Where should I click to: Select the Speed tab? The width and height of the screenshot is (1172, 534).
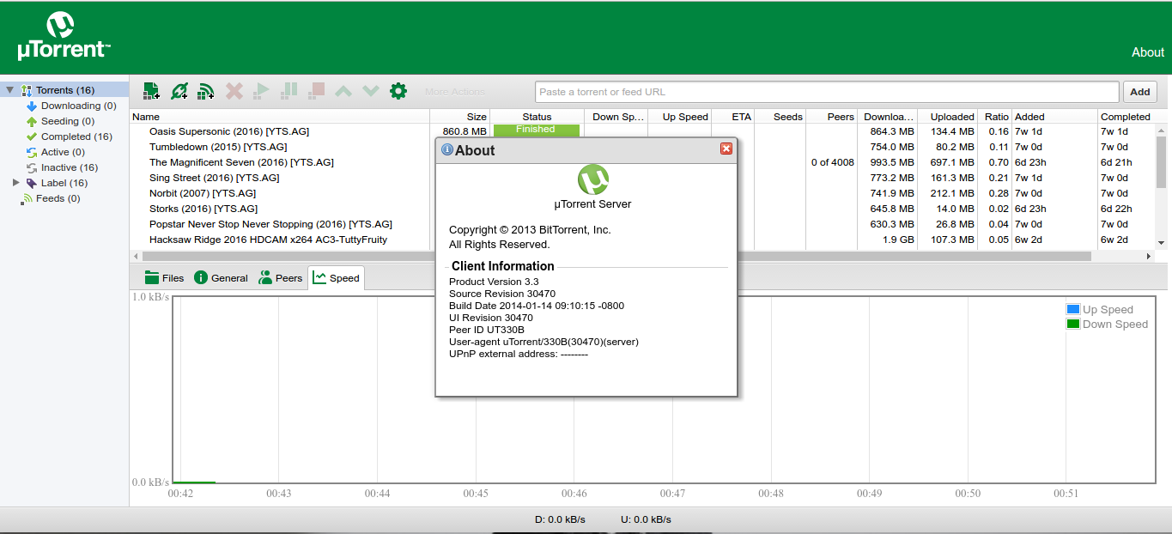(337, 277)
